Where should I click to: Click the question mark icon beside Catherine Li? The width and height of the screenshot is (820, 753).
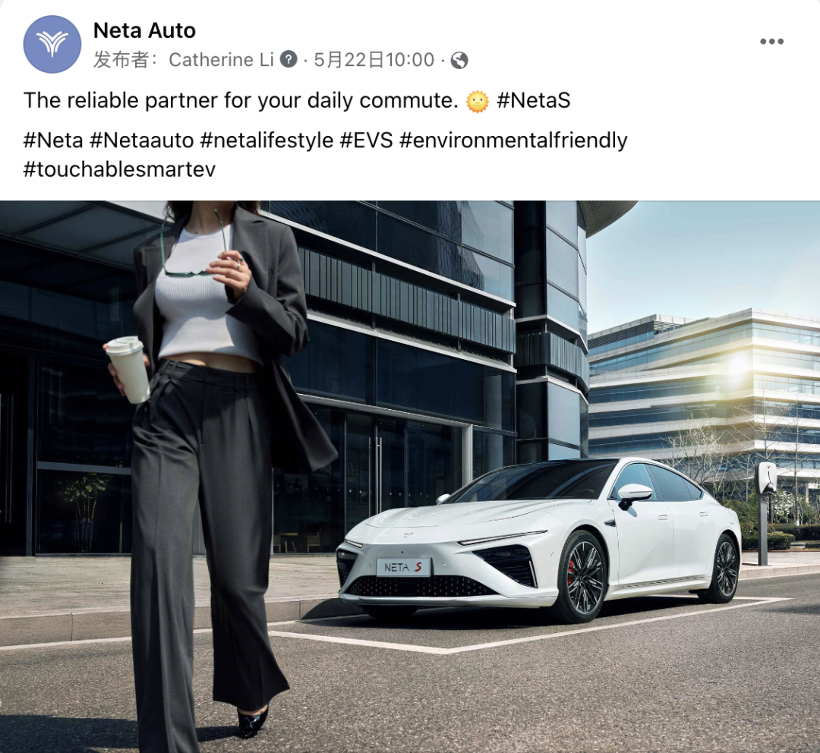tap(289, 60)
